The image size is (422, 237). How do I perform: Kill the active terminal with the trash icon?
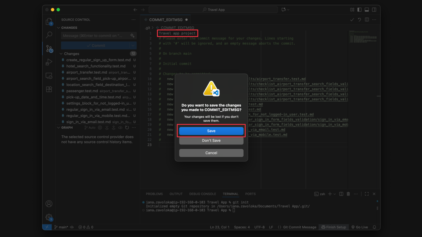pos(348,194)
